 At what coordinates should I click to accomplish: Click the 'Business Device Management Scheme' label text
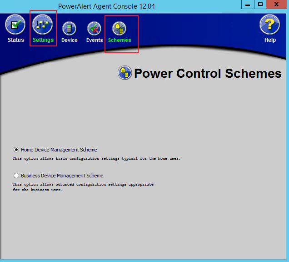tap(62, 176)
